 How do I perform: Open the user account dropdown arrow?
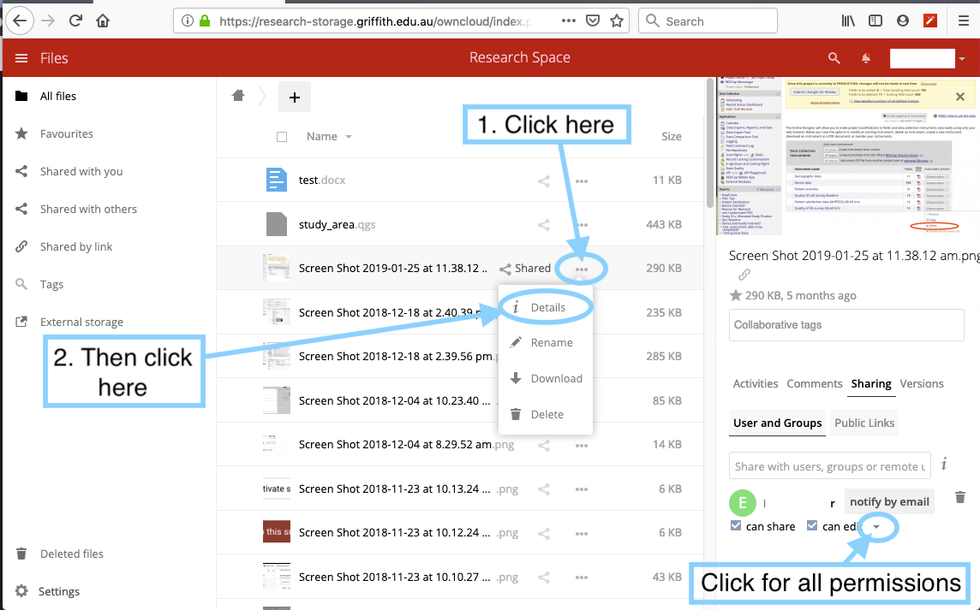(x=963, y=59)
